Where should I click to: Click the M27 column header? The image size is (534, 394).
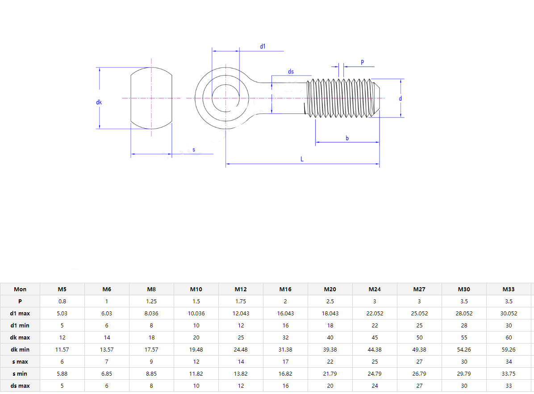coord(419,289)
